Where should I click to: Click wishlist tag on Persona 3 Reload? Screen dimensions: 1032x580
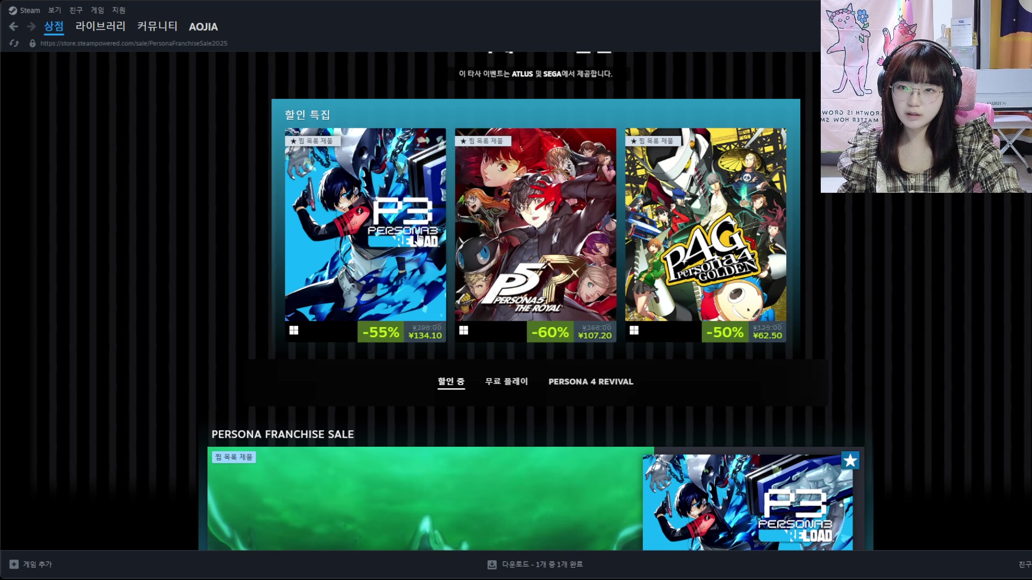tap(312, 141)
